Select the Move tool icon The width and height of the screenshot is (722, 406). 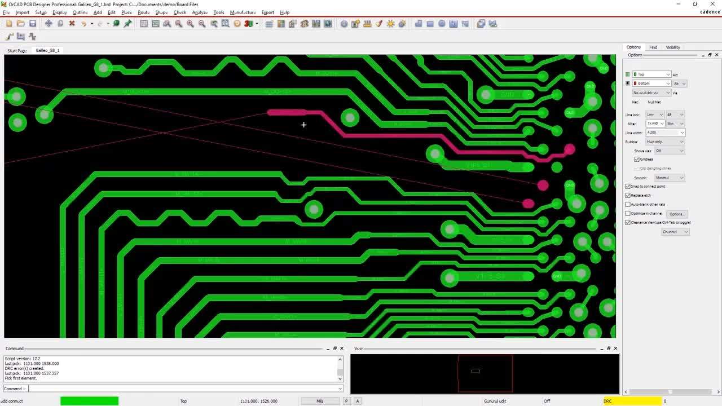49,24
